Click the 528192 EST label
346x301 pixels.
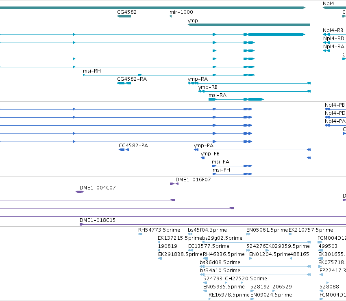(260, 287)
